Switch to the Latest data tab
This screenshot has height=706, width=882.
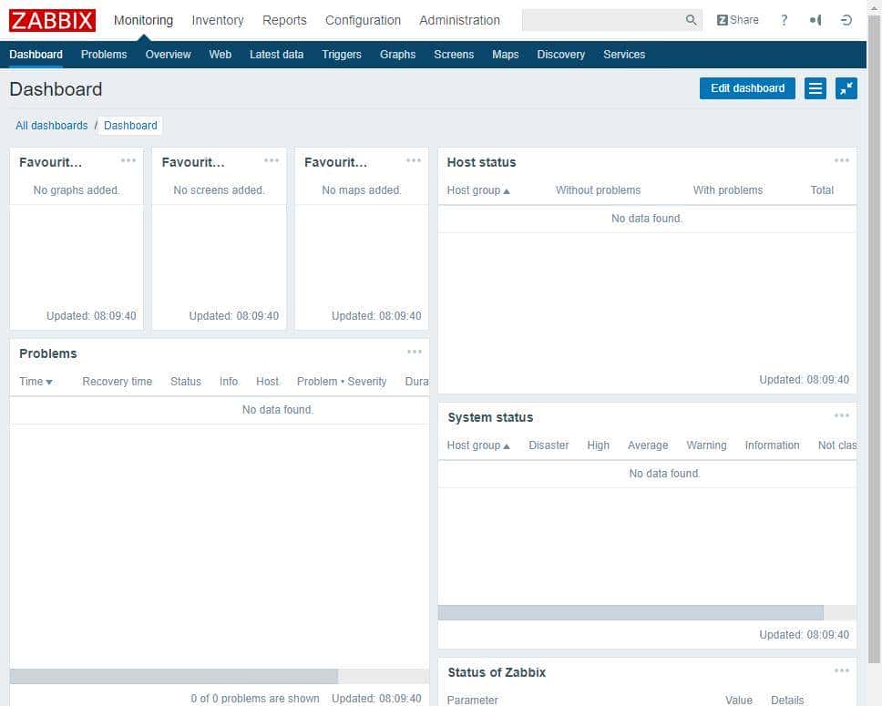click(276, 55)
